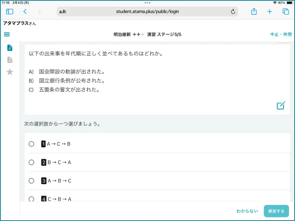The height and width of the screenshot is (221, 295).
Task: Tap 中止・休憩 link
Action: pos(281,34)
